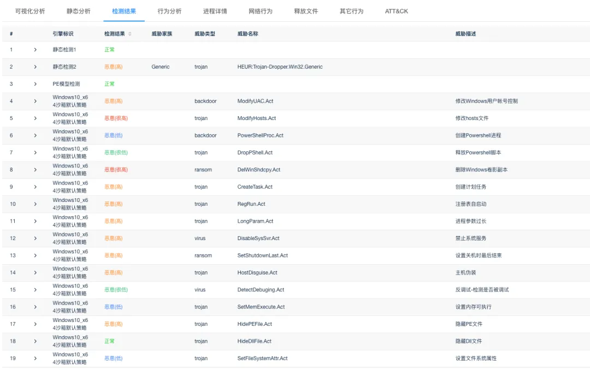Expand row 3 PE模型检测 chevron
This screenshot has width=590, height=370.
36,84
